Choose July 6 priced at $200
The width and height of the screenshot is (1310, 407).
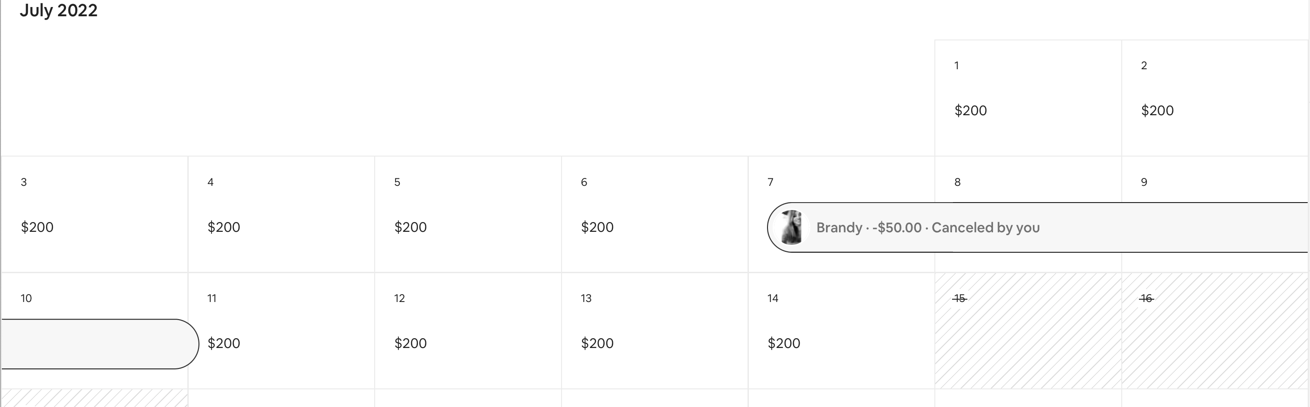tap(655, 214)
